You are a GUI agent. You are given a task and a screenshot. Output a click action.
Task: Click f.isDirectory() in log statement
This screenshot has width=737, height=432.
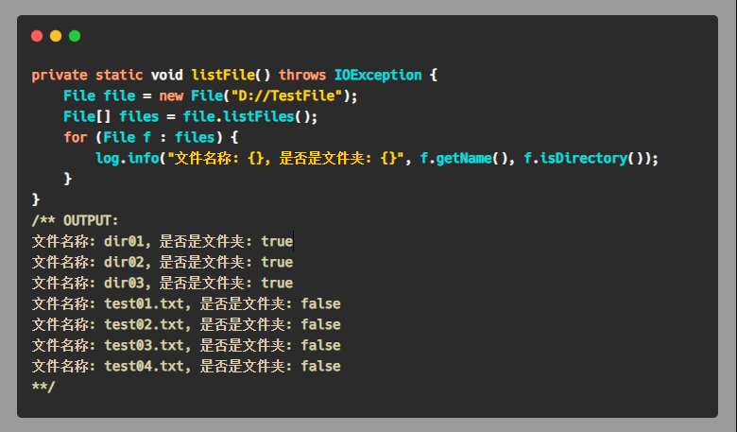(584, 159)
